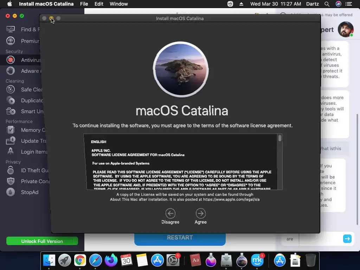Click the MacKeeper window green zoom button

pyautogui.click(x=22, y=16)
